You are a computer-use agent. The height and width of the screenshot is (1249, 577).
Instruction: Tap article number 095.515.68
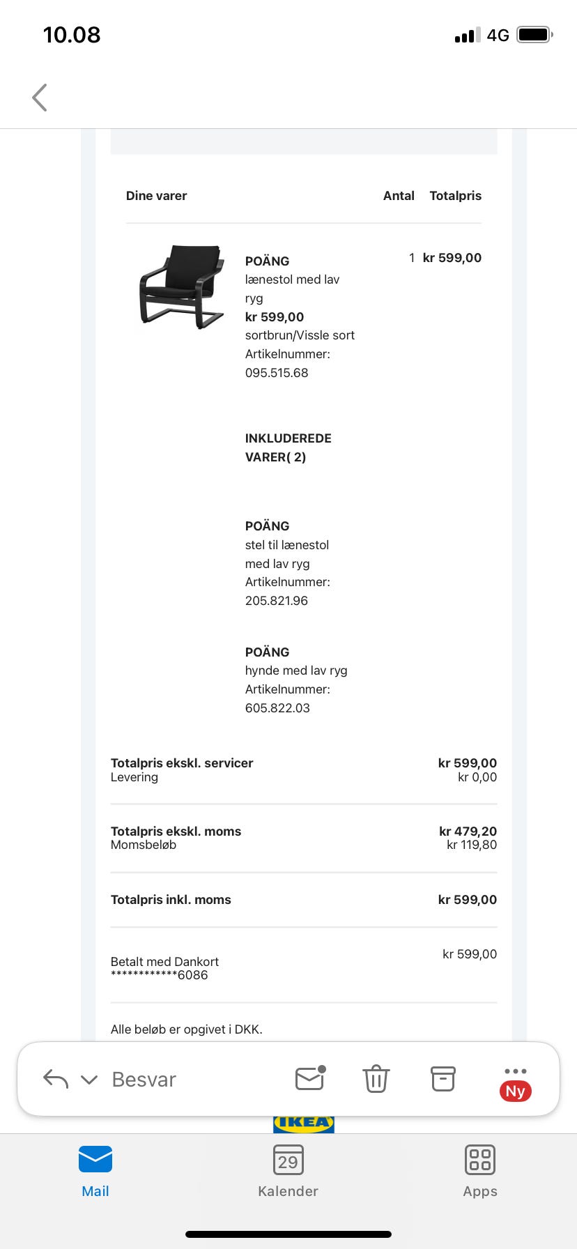pyautogui.click(x=277, y=373)
